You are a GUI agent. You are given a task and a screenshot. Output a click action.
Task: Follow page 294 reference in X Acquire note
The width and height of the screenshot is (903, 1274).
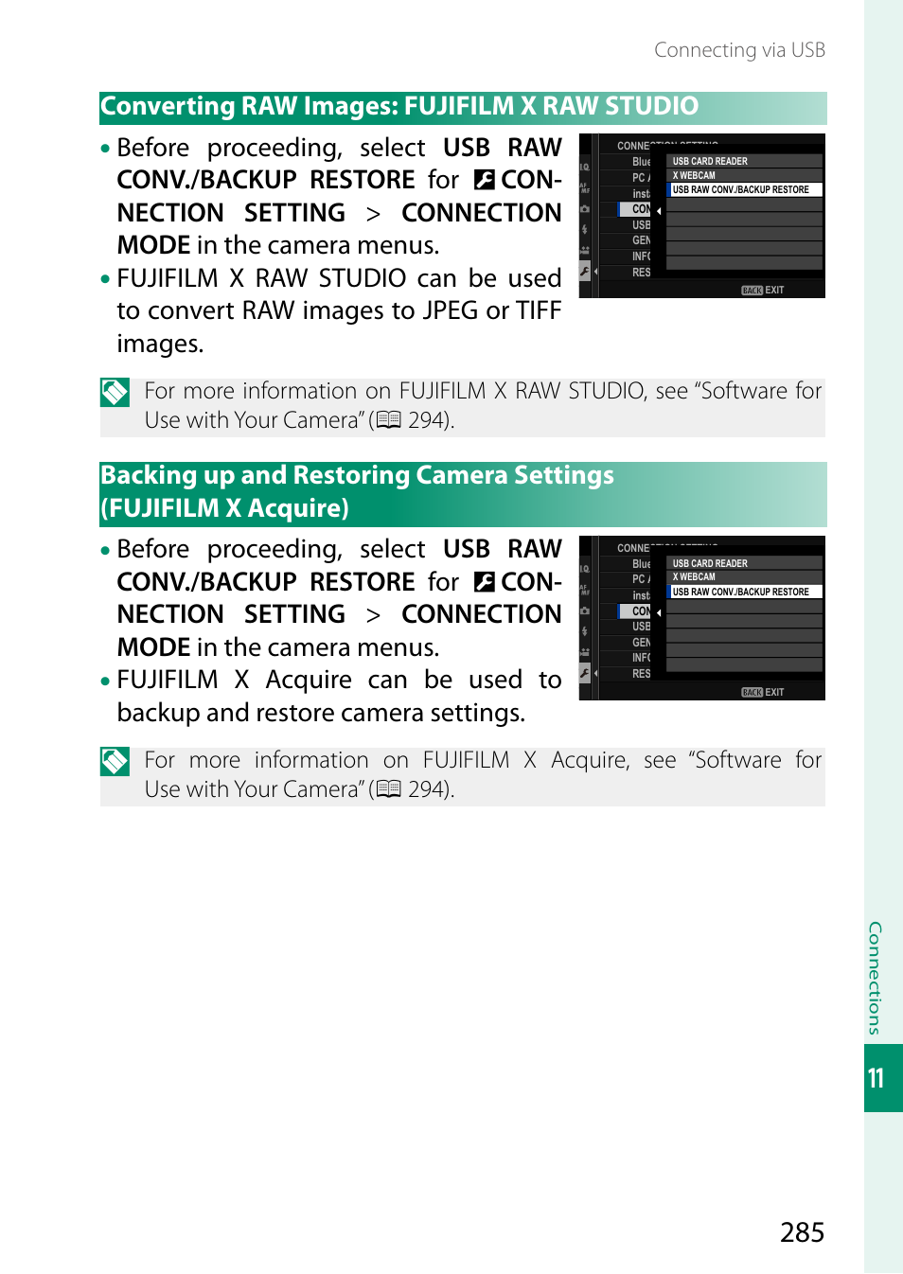click(428, 789)
